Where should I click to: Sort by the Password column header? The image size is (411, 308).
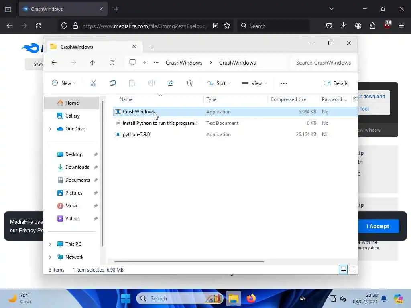click(335, 99)
